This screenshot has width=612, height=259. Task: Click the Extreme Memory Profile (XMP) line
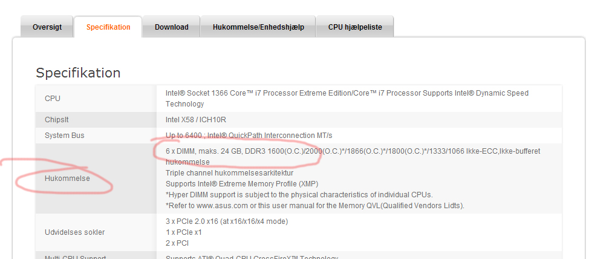point(242,184)
